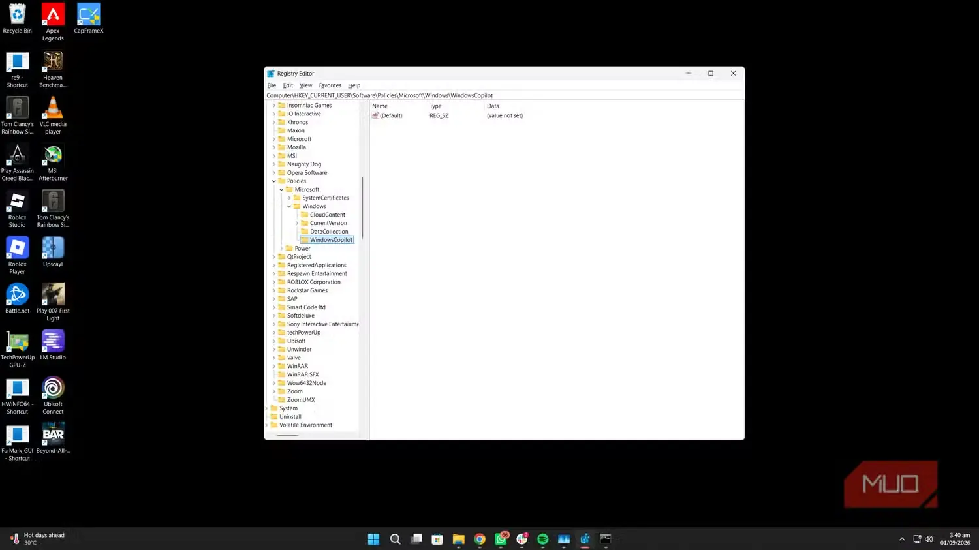Select the (Default) registry value
979x550 pixels.
pos(387,115)
